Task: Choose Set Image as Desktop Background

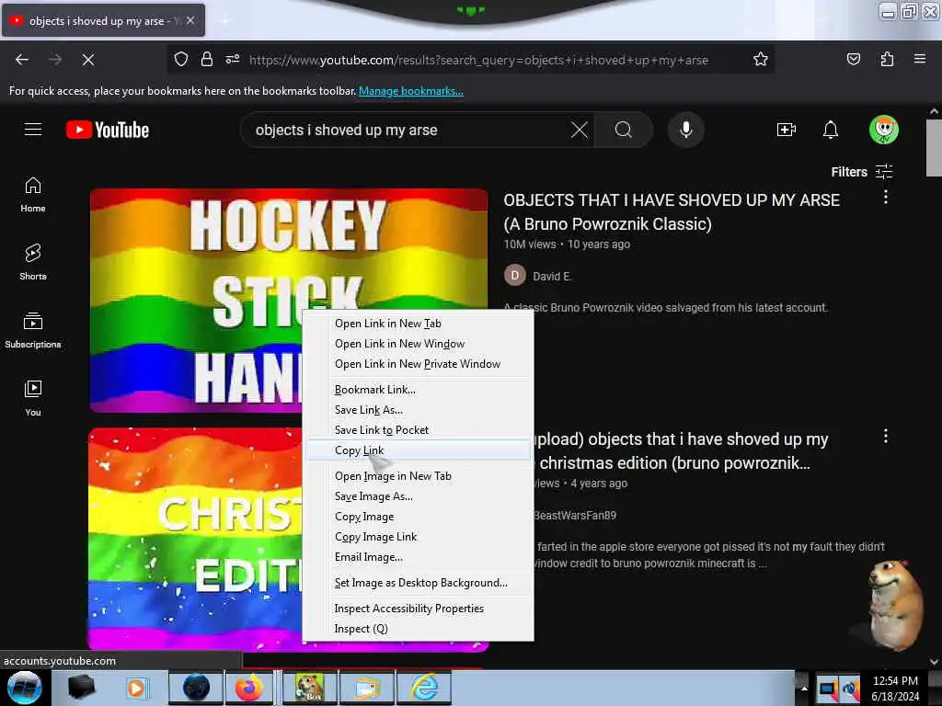Action: click(x=419, y=583)
